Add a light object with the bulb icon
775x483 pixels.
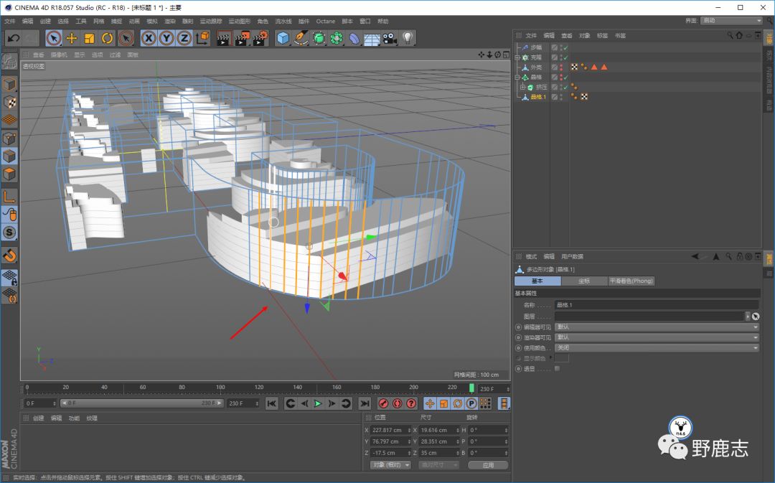(x=408, y=38)
